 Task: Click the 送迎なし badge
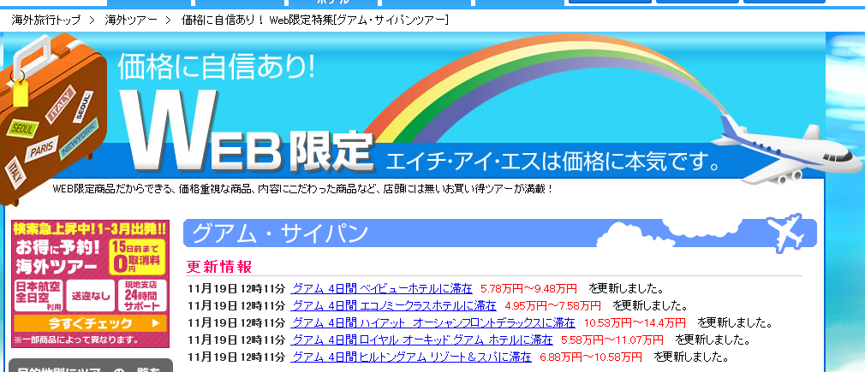[x=90, y=294]
